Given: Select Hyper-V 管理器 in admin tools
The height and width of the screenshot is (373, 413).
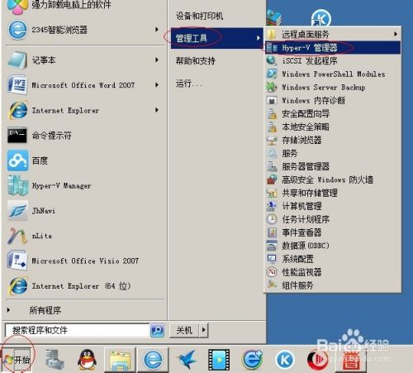Looking at the screenshot, I should click(333, 48).
